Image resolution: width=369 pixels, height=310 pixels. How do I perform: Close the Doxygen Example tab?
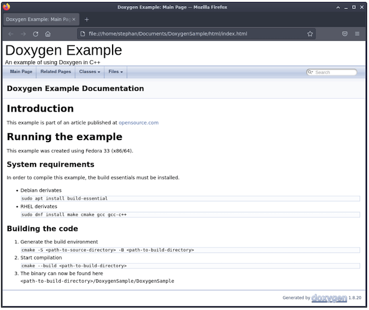[74, 19]
